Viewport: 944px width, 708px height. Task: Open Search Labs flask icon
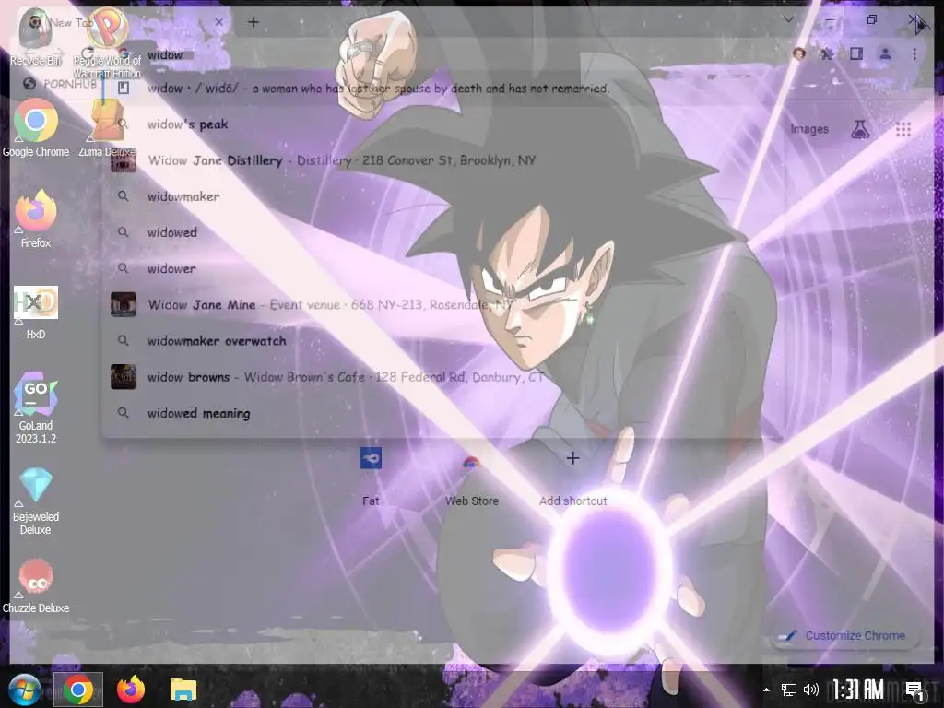860,129
